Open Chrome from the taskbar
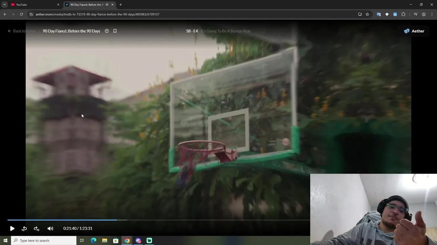 [127, 241]
